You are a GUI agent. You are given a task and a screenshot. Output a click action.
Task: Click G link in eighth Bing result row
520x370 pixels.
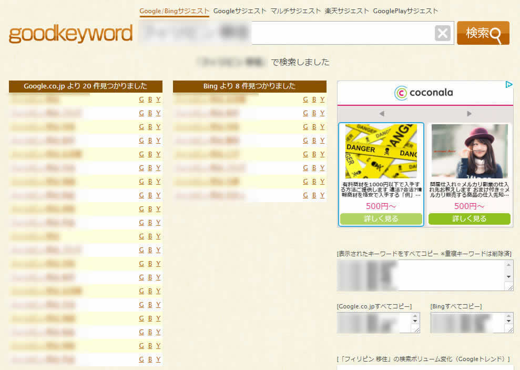tap(305, 195)
